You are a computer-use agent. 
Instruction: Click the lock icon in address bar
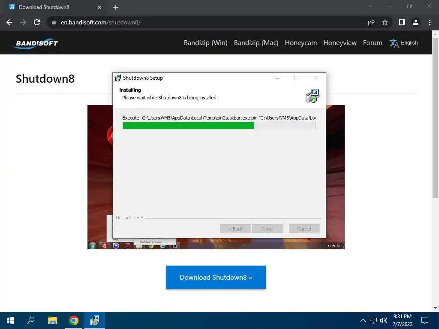pyautogui.click(x=54, y=22)
